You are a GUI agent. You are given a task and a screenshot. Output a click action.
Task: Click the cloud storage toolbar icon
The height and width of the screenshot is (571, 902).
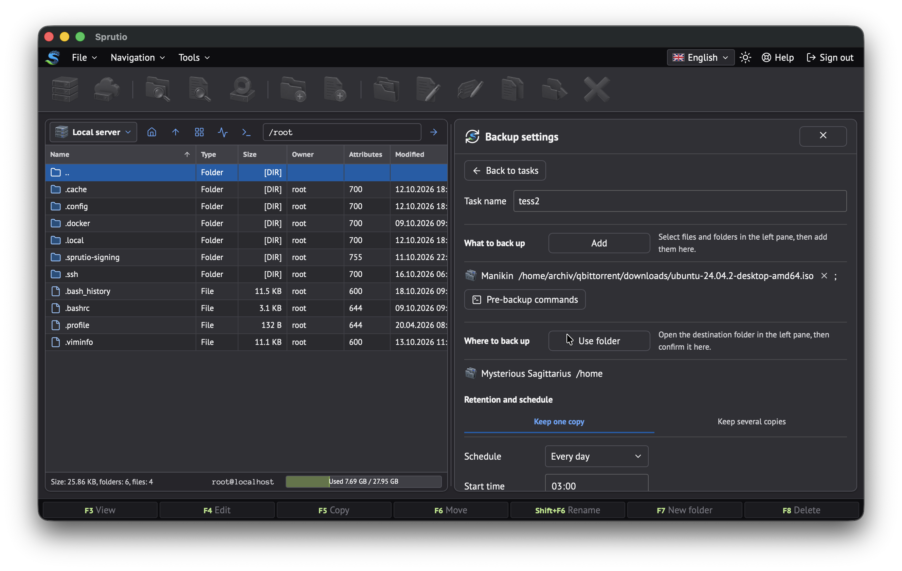107,89
